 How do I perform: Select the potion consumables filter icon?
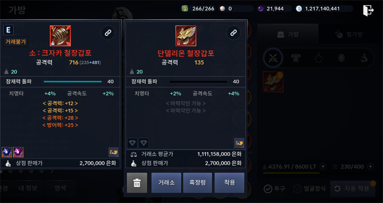pyautogui.click(x=364, y=58)
